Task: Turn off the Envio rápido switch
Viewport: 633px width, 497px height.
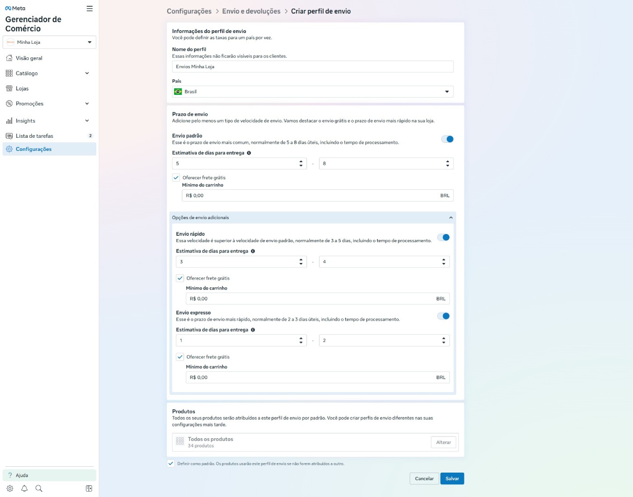Action: coord(444,237)
